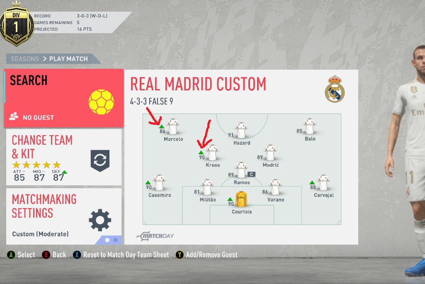Click the guest people icon beside No Guest
Image resolution: width=425 pixels, height=284 pixels.
pyautogui.click(x=14, y=116)
